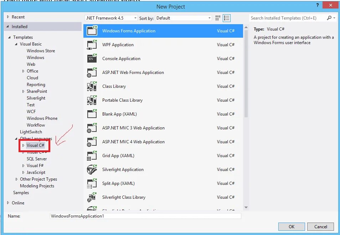This screenshot has height=235, width=340.
Task: Click the ASP.NET Web Forms Application icon
Action: click(x=92, y=72)
